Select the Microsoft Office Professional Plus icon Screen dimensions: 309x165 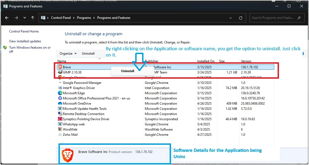[x=60, y=98]
